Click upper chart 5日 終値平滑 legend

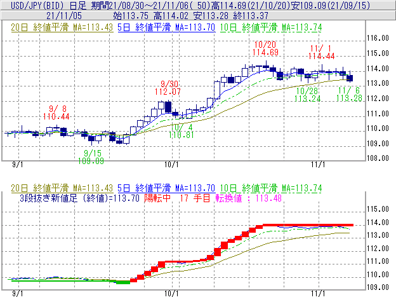(x=167, y=28)
